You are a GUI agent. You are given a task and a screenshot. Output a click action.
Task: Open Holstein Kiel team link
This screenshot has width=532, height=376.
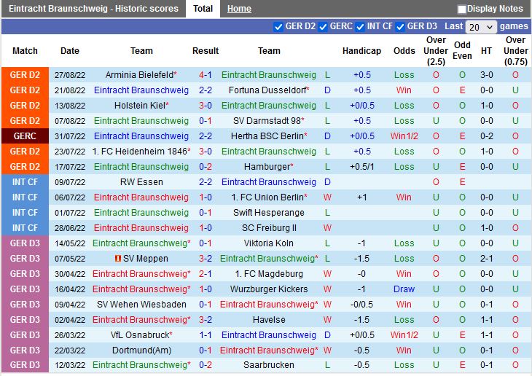[140, 106]
